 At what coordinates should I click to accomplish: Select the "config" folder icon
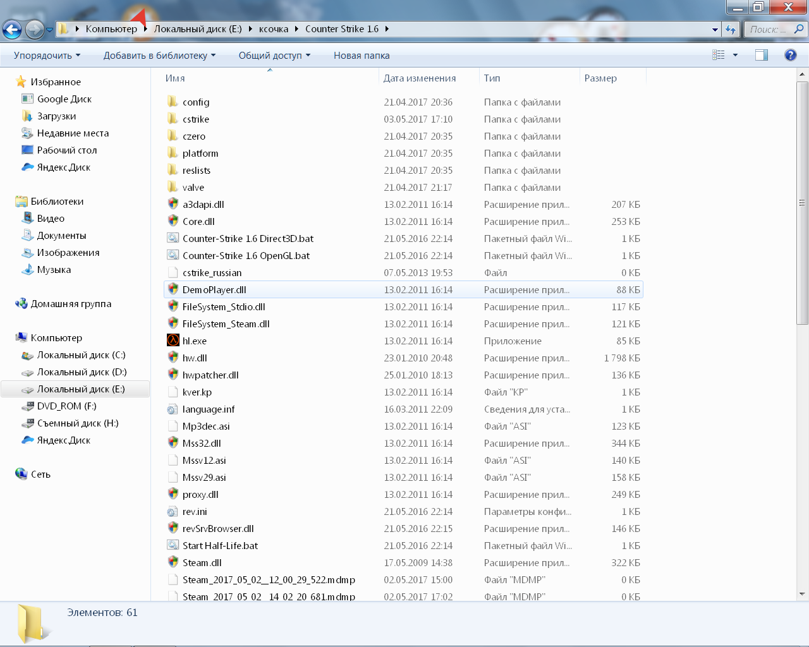(173, 102)
